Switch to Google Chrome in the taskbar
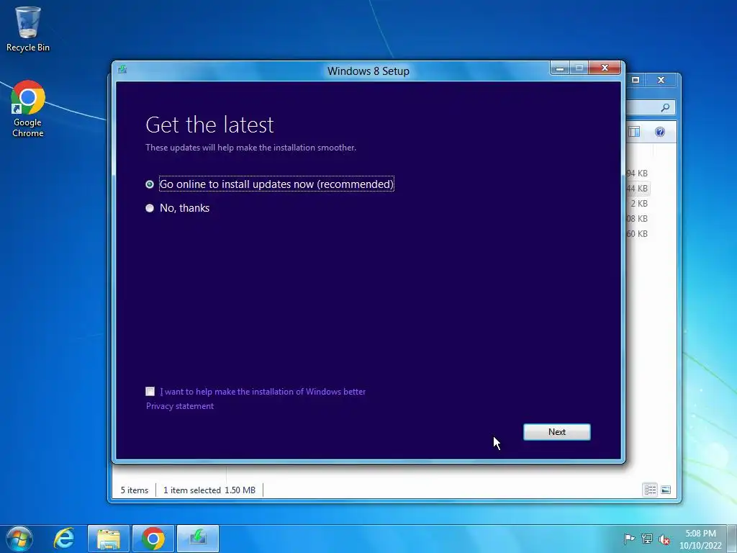The width and height of the screenshot is (737, 553). (x=153, y=539)
